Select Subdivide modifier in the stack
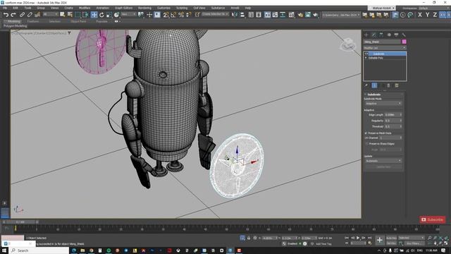451x254 pixels. tap(387, 54)
